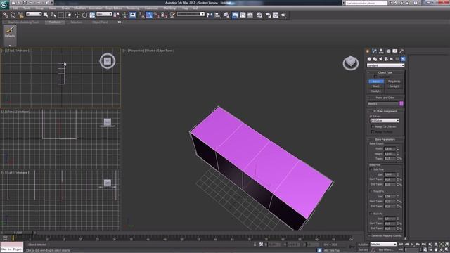Open the Selection Filter dropdown
The width and height of the screenshot is (450, 253).
tap(34, 14)
